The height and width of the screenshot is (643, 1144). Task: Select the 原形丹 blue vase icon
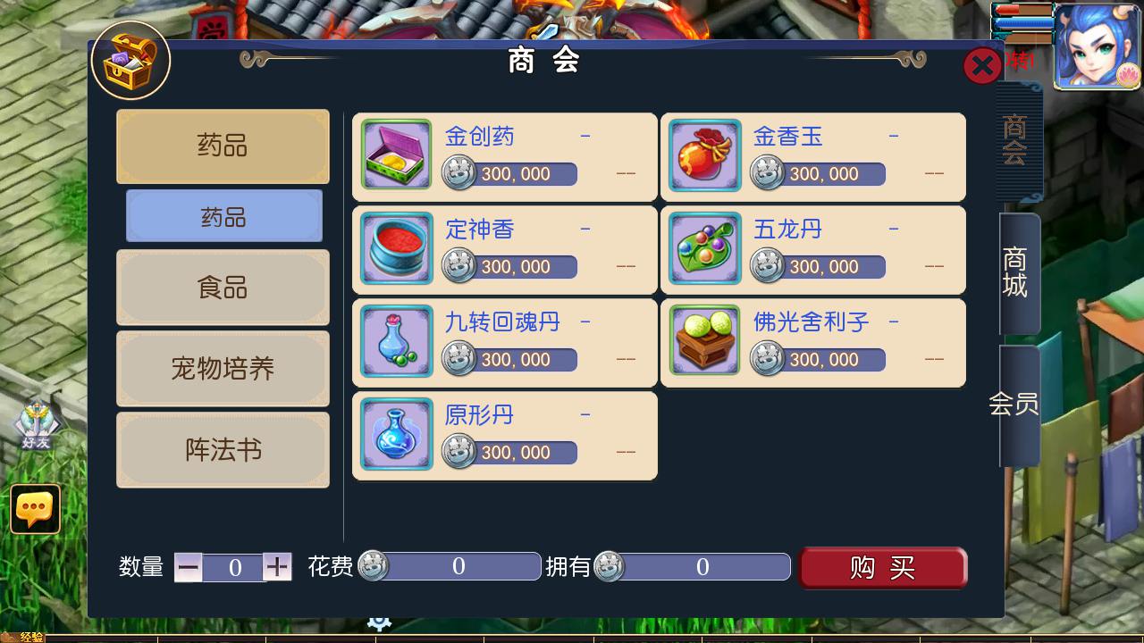pyautogui.click(x=396, y=434)
